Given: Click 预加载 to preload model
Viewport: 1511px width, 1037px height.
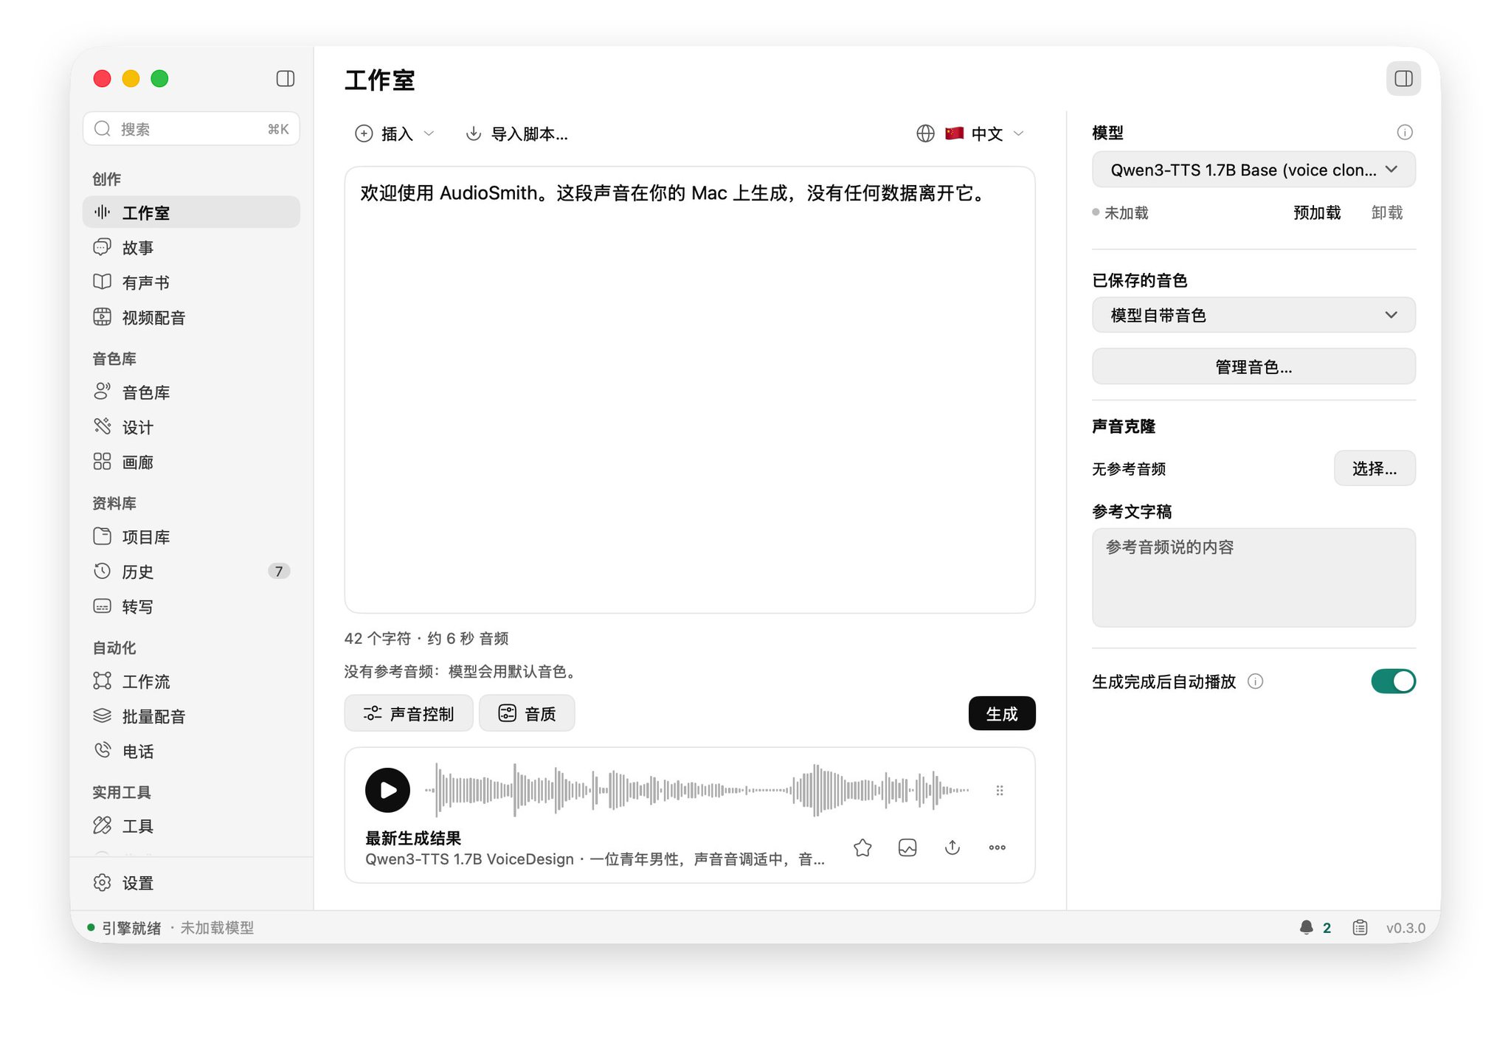Looking at the screenshot, I should click(x=1317, y=212).
